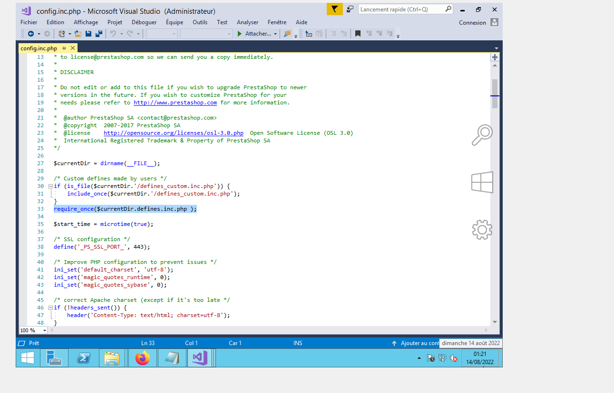614x393 pixels.
Task: Open the Undo history dropdown arrow
Action: [121, 34]
